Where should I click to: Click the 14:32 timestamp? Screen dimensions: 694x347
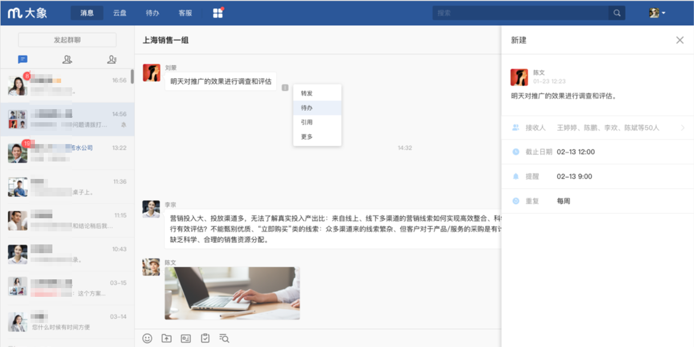tap(405, 148)
